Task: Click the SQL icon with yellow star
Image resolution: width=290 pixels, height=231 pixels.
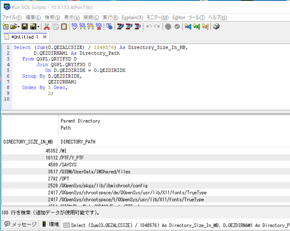Action: [90, 26]
